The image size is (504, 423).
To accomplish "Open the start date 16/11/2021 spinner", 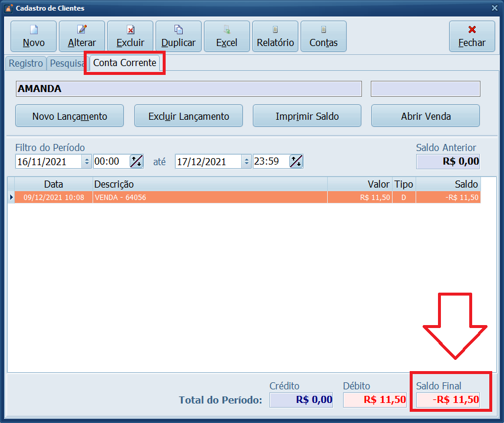I will (x=87, y=162).
